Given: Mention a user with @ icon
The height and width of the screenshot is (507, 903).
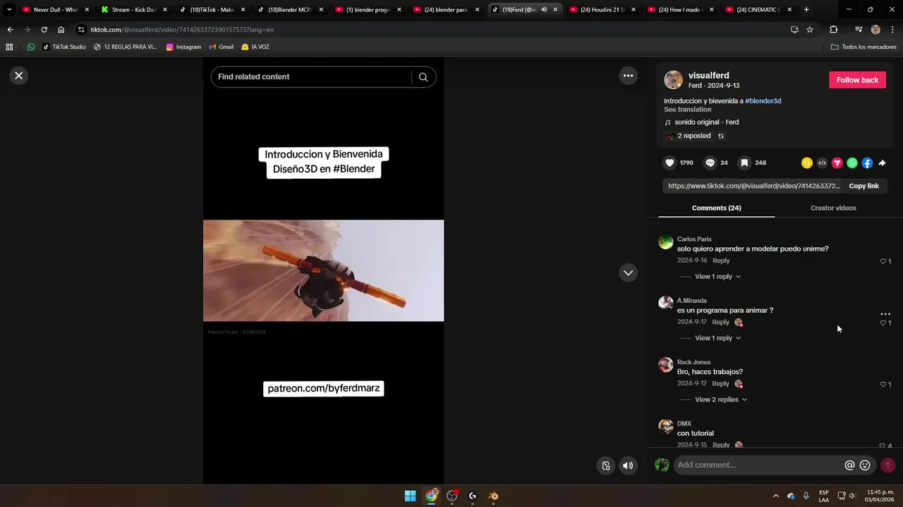Looking at the screenshot, I should (849, 465).
